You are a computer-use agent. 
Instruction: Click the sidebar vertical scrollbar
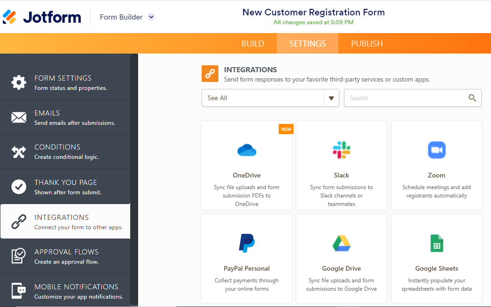[134, 180]
